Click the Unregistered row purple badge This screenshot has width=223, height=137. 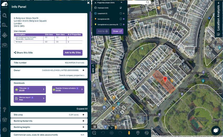point(124,19)
